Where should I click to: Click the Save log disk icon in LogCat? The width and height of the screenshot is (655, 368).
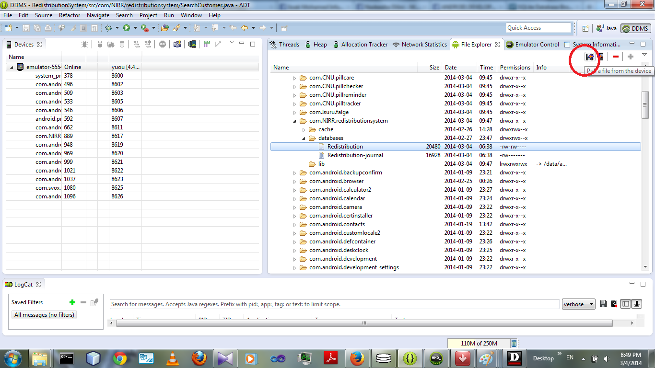(603, 304)
